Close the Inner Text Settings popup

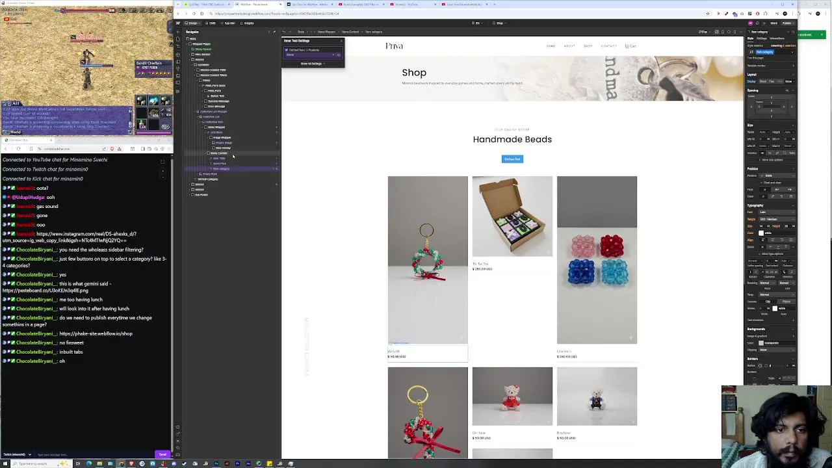pos(341,41)
